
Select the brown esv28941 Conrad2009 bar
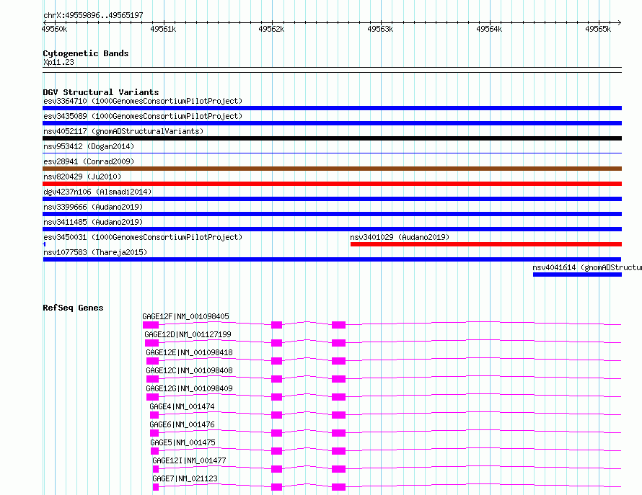(332, 169)
